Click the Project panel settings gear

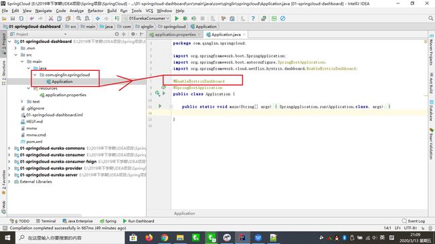click(x=133, y=34)
